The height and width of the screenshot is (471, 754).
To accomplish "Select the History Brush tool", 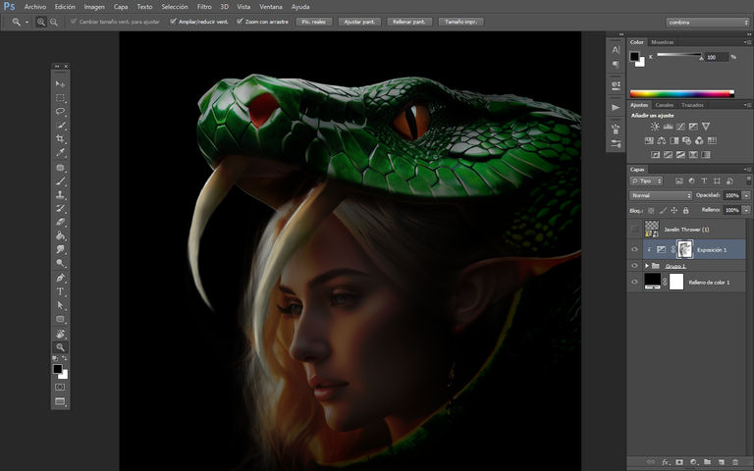I will click(60, 209).
